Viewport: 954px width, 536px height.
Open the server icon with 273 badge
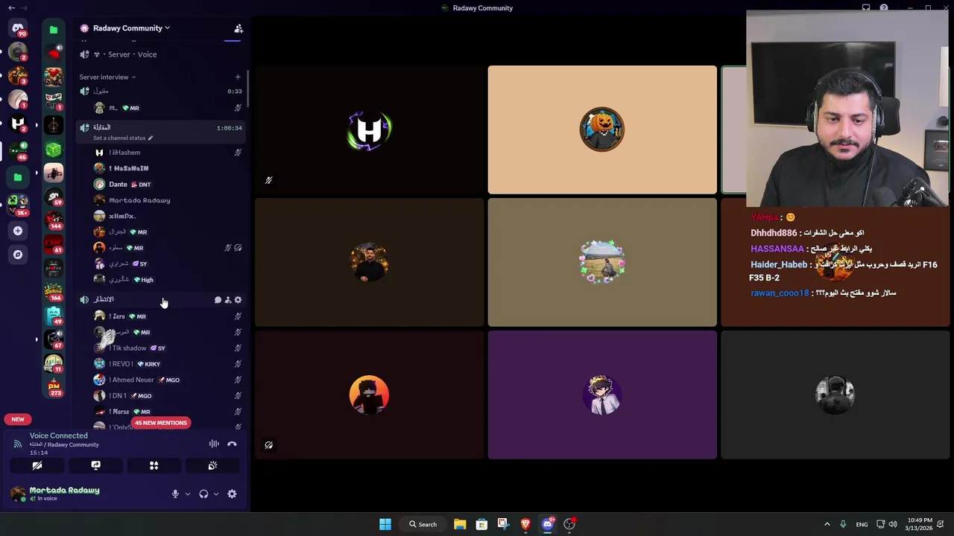coord(54,387)
